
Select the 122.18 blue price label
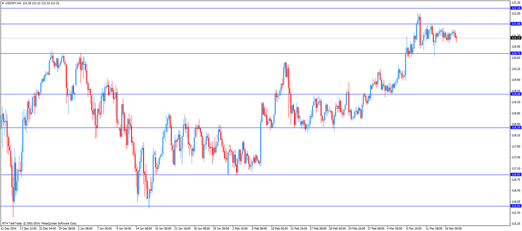click(516, 8)
